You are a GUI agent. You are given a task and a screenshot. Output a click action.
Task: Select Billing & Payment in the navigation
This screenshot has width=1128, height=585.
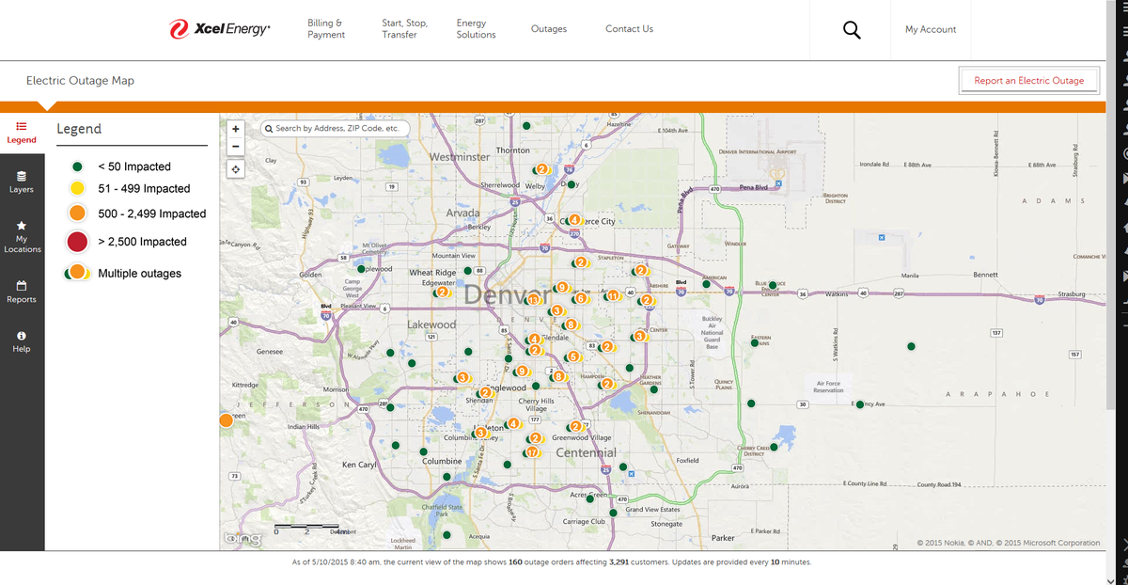point(326,29)
